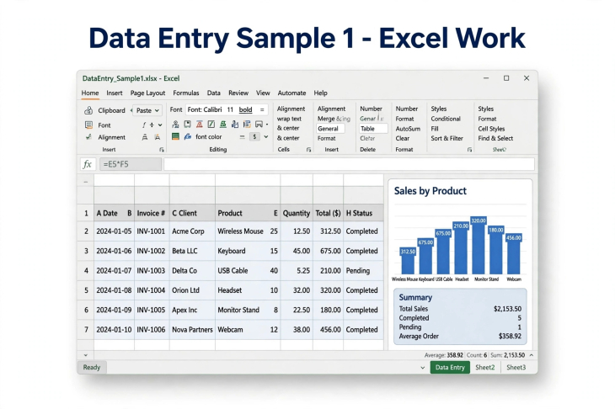615x409 pixels.
Task: Click Sort & Filter in the ribbon
Action: [x=447, y=138]
